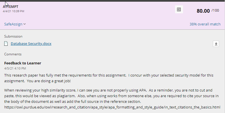This screenshot has width=225, height=113.
Task: Click the document icon beside Database Security.docx
Action: point(6,44)
